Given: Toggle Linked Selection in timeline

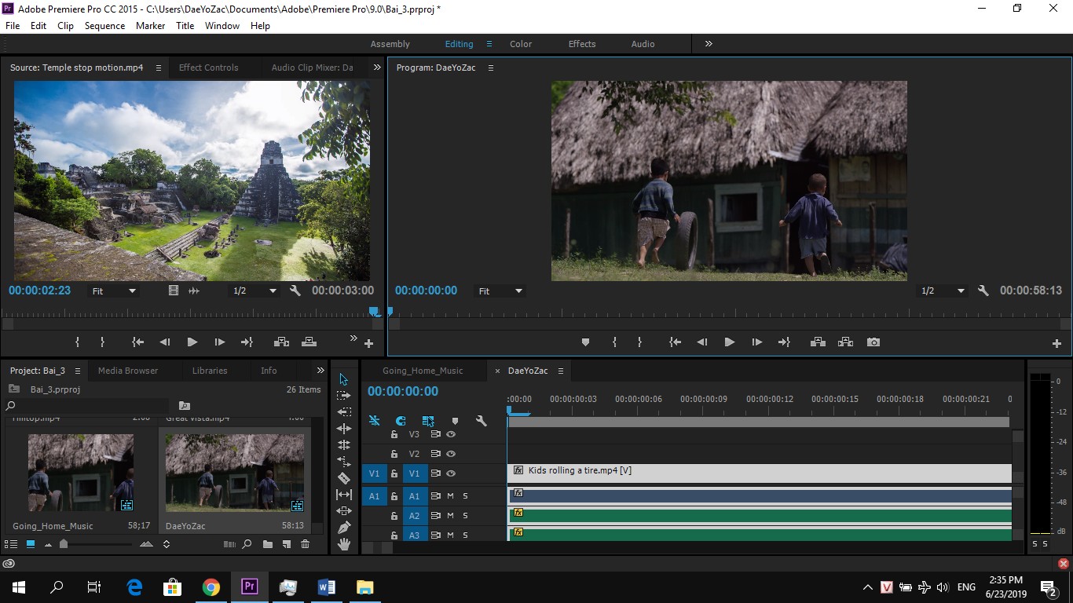Looking at the screenshot, I should pos(428,421).
